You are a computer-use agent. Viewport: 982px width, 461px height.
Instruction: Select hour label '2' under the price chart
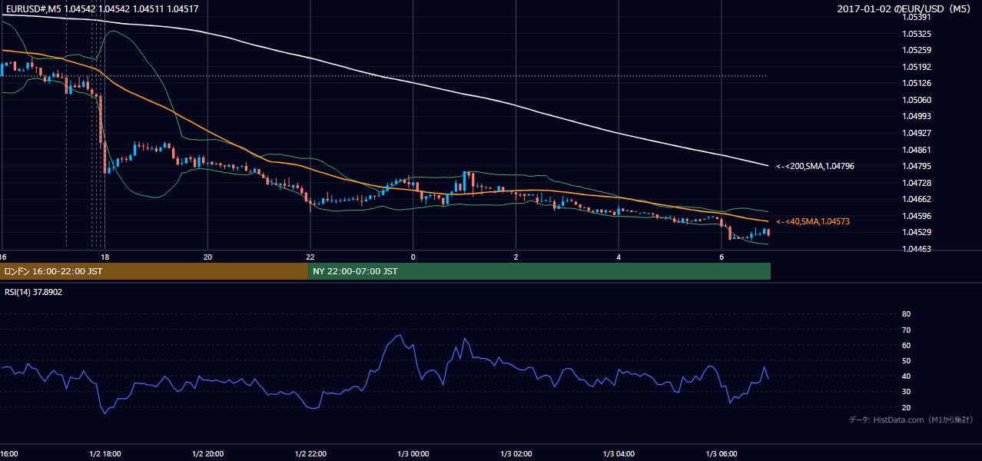[516, 257]
